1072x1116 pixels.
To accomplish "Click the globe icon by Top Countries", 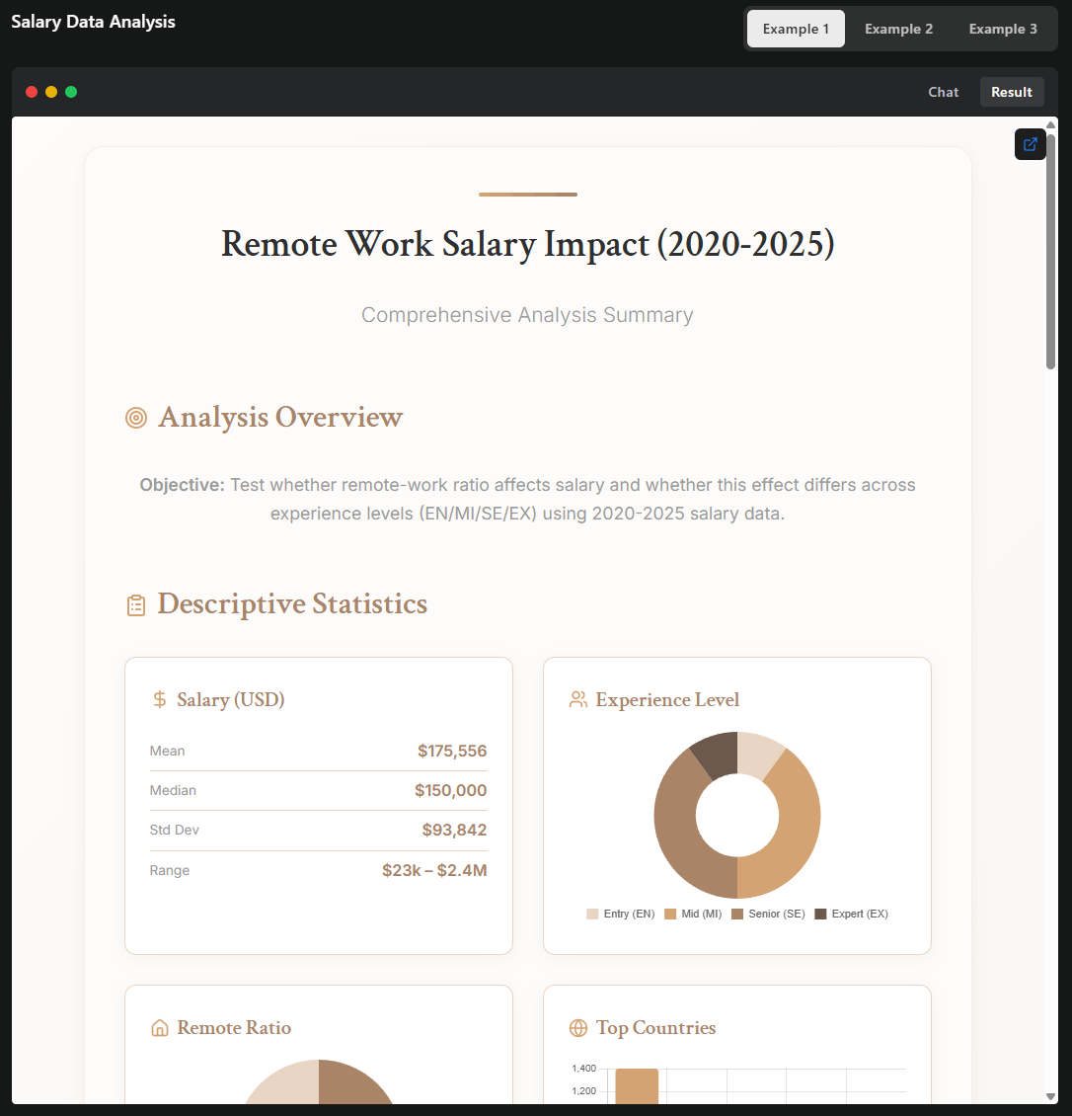I will pyautogui.click(x=578, y=1028).
